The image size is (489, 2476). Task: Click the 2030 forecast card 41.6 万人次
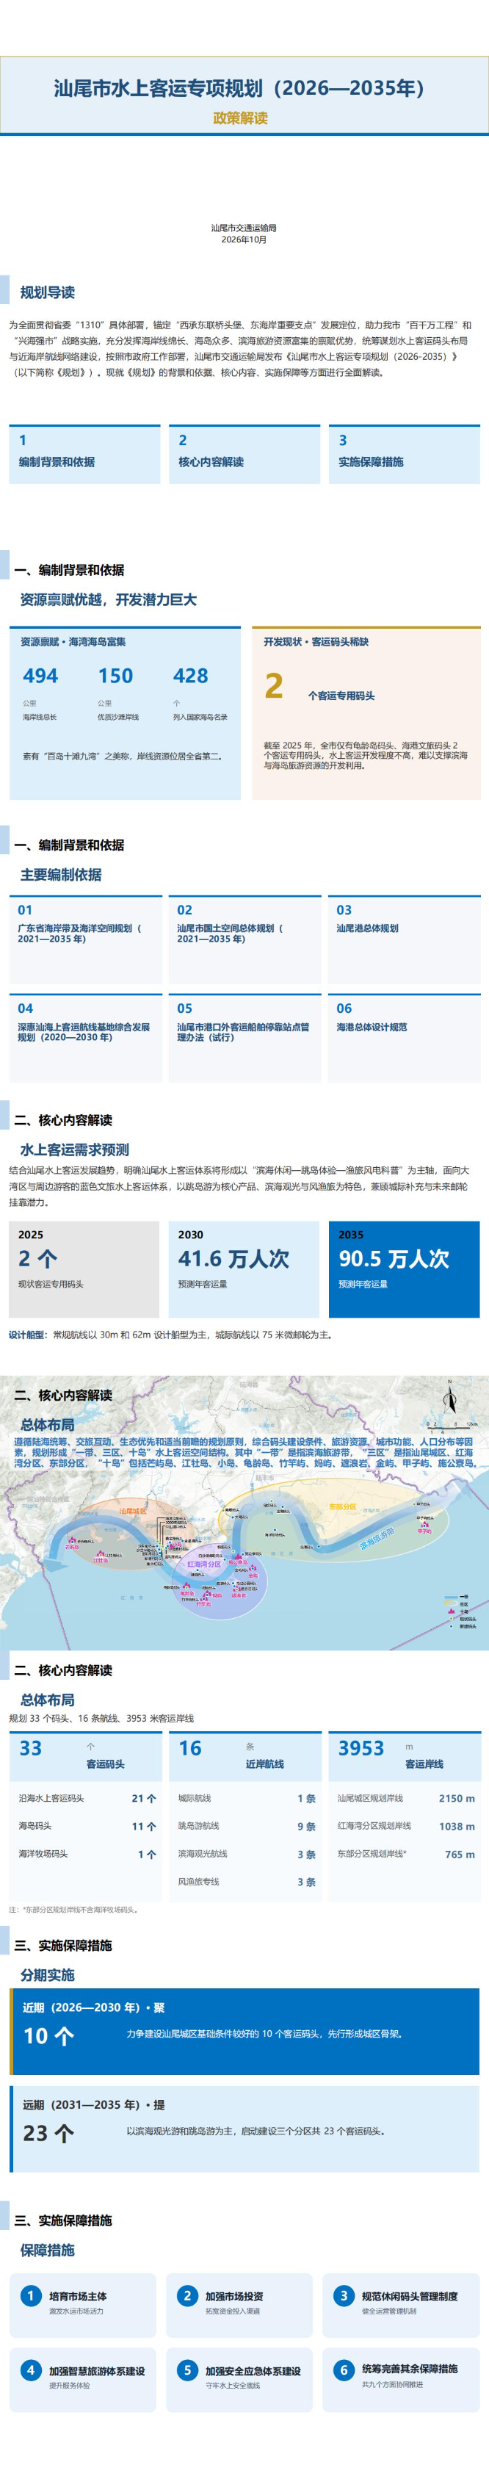[x=244, y=1268]
